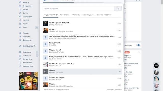Click the Сейчас играет — Мои аудиозаписи text
The image size is (163, 91).
[x=56, y=90]
